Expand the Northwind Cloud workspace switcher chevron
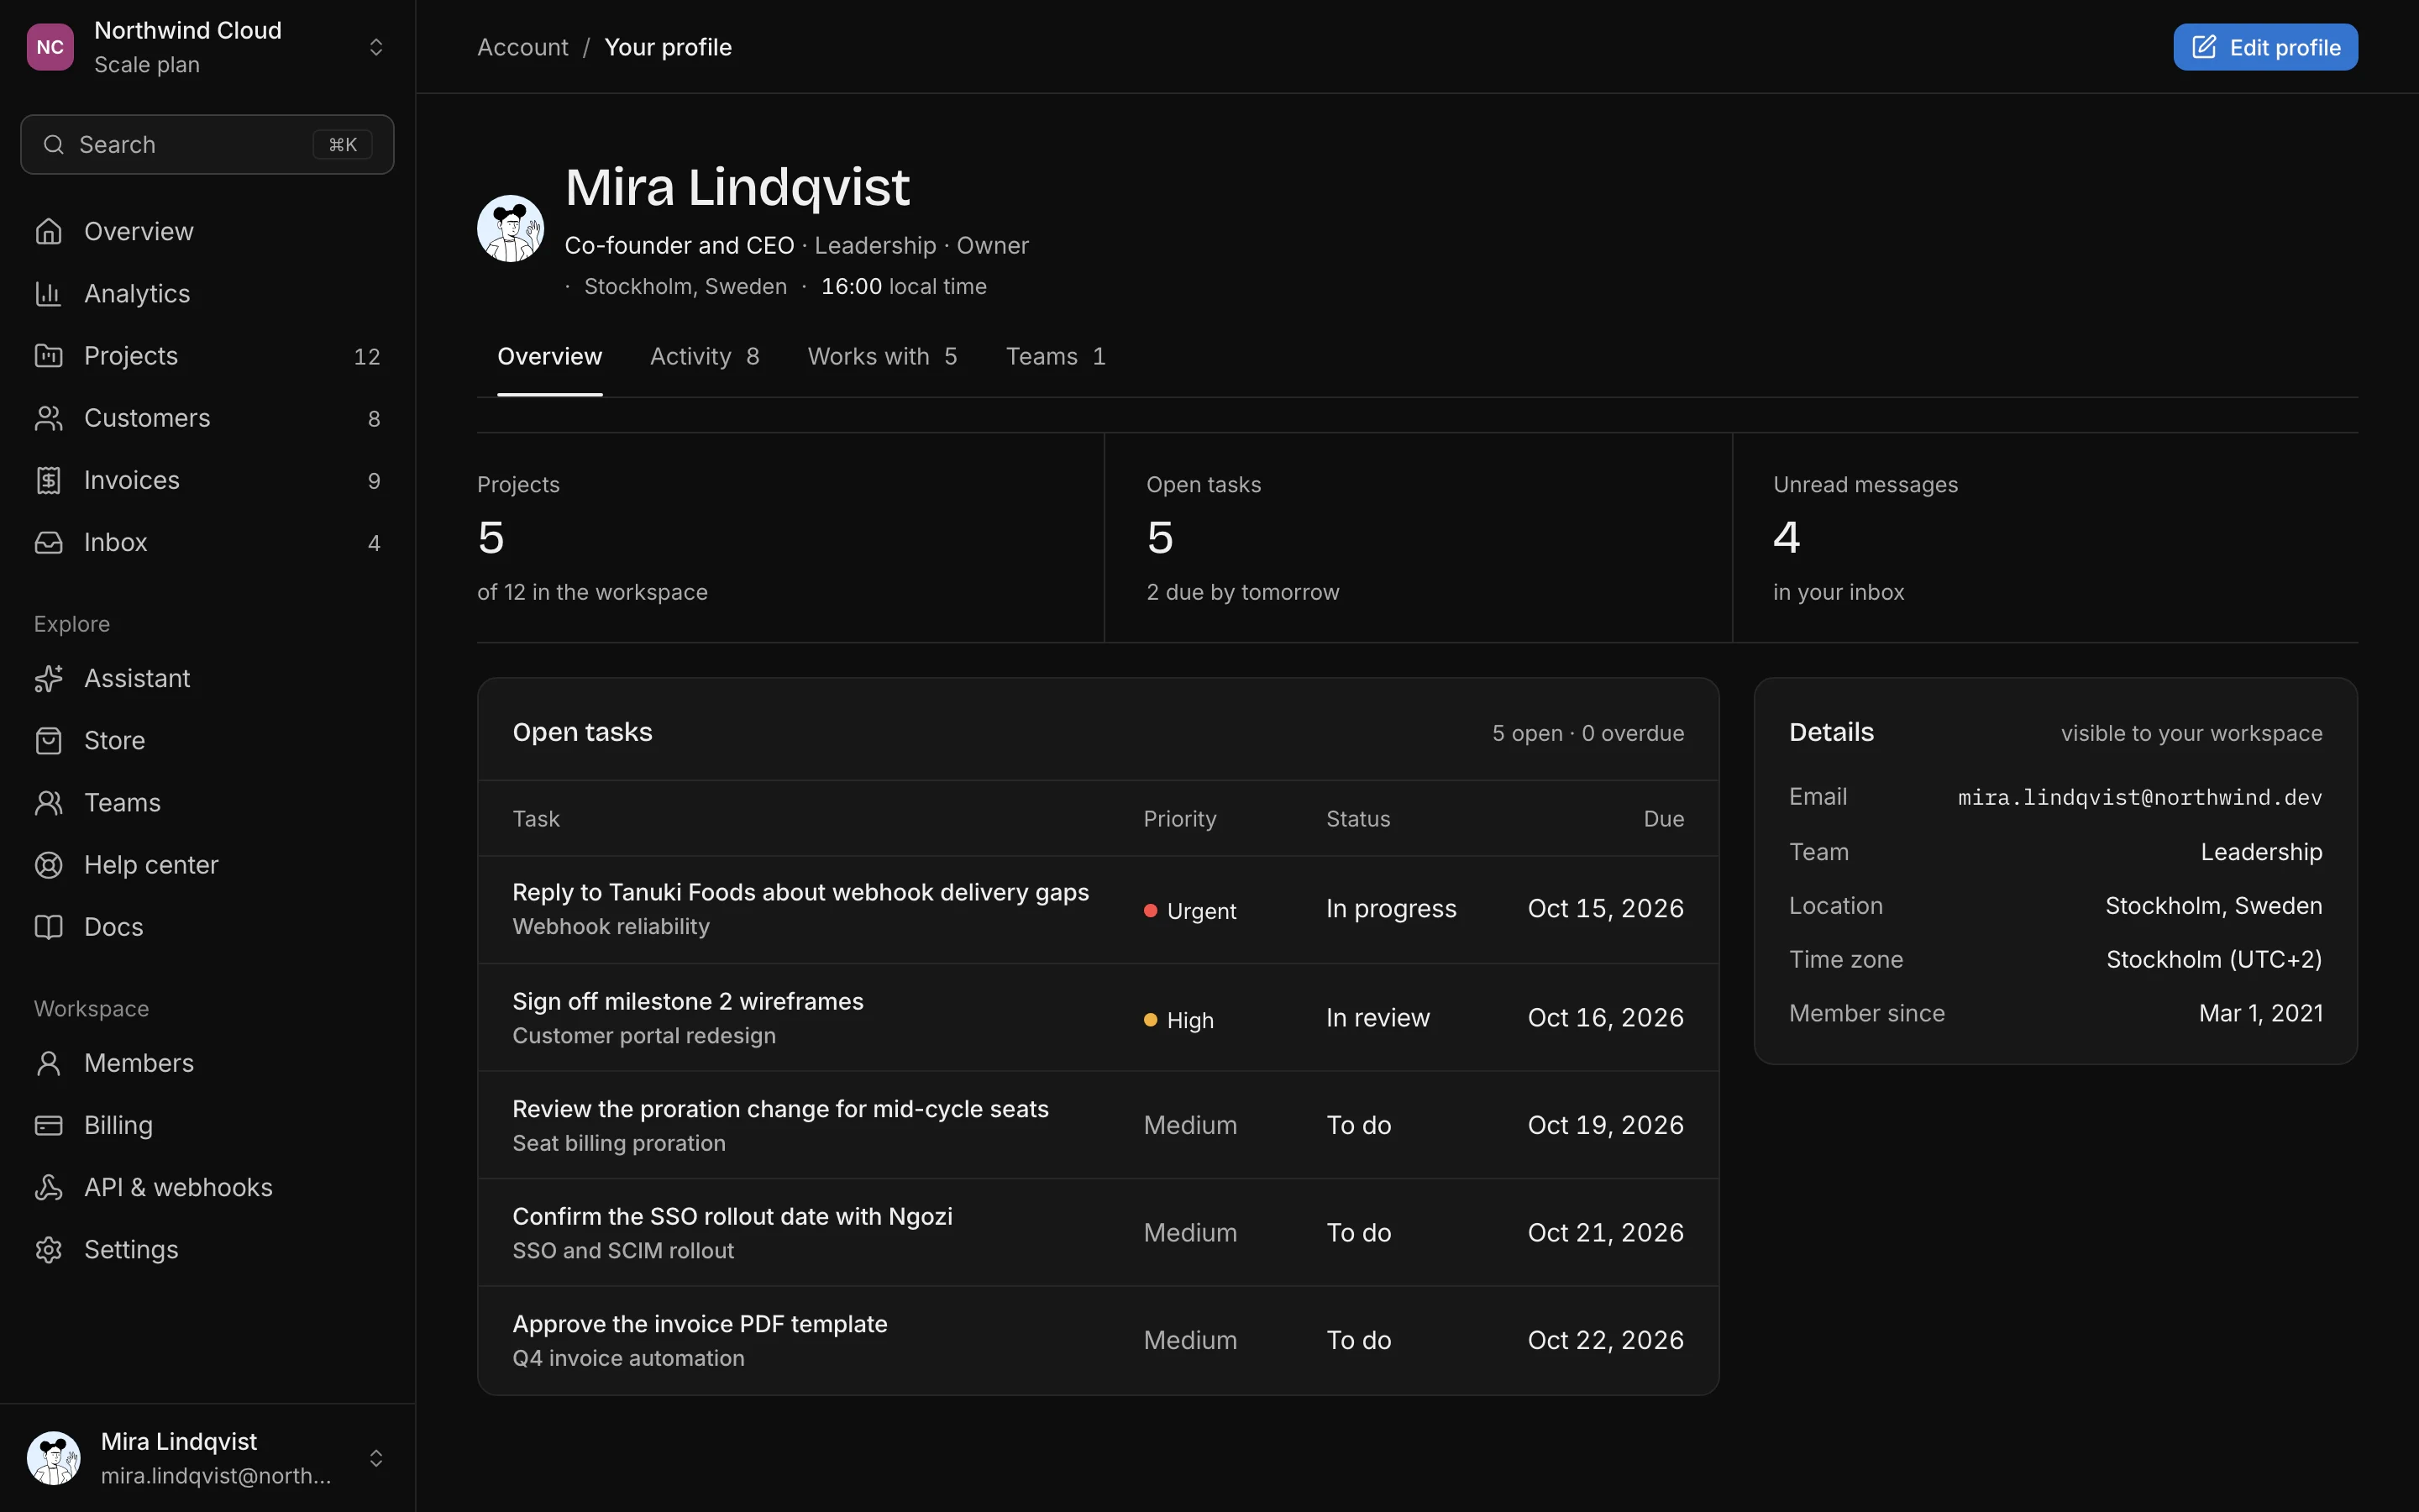 pyautogui.click(x=375, y=47)
